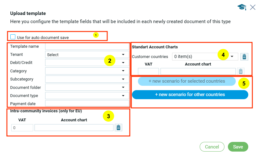The height and width of the screenshot is (160, 258).
Task: Cancel the template upload
Action: point(212,147)
